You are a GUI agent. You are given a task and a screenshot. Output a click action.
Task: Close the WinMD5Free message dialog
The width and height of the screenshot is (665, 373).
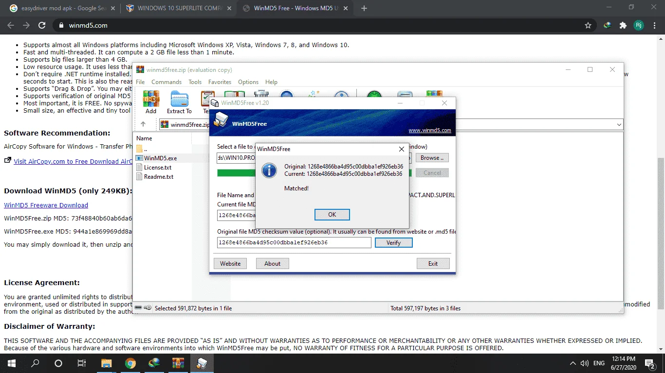click(x=401, y=149)
